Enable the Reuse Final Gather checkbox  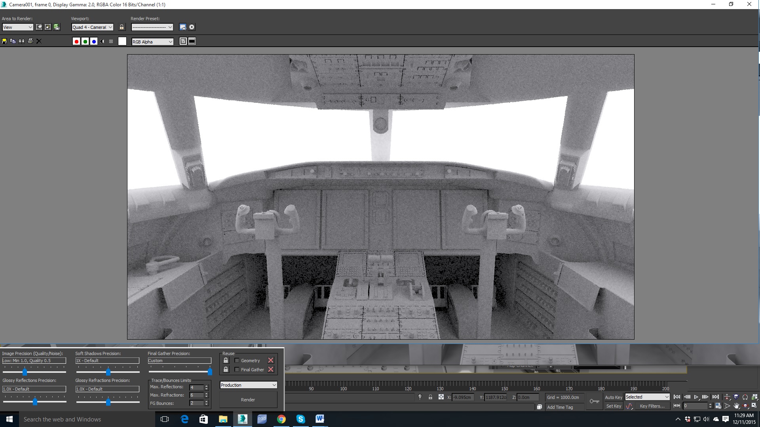point(237,369)
